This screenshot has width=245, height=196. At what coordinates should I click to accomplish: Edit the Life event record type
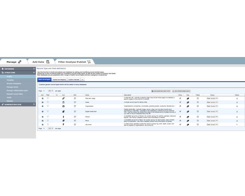pos(75,125)
